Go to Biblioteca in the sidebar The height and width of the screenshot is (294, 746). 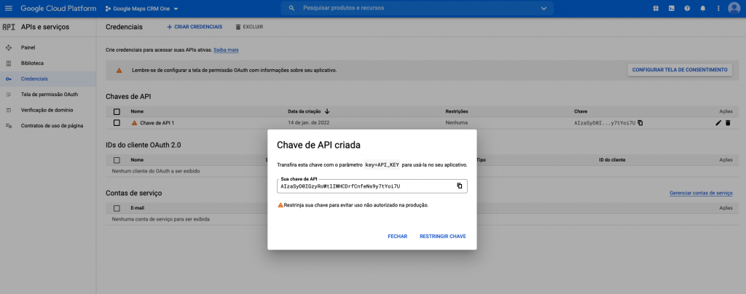[x=32, y=63]
